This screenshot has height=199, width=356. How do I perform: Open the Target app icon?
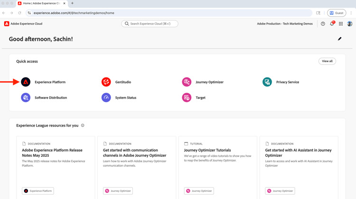187,98
